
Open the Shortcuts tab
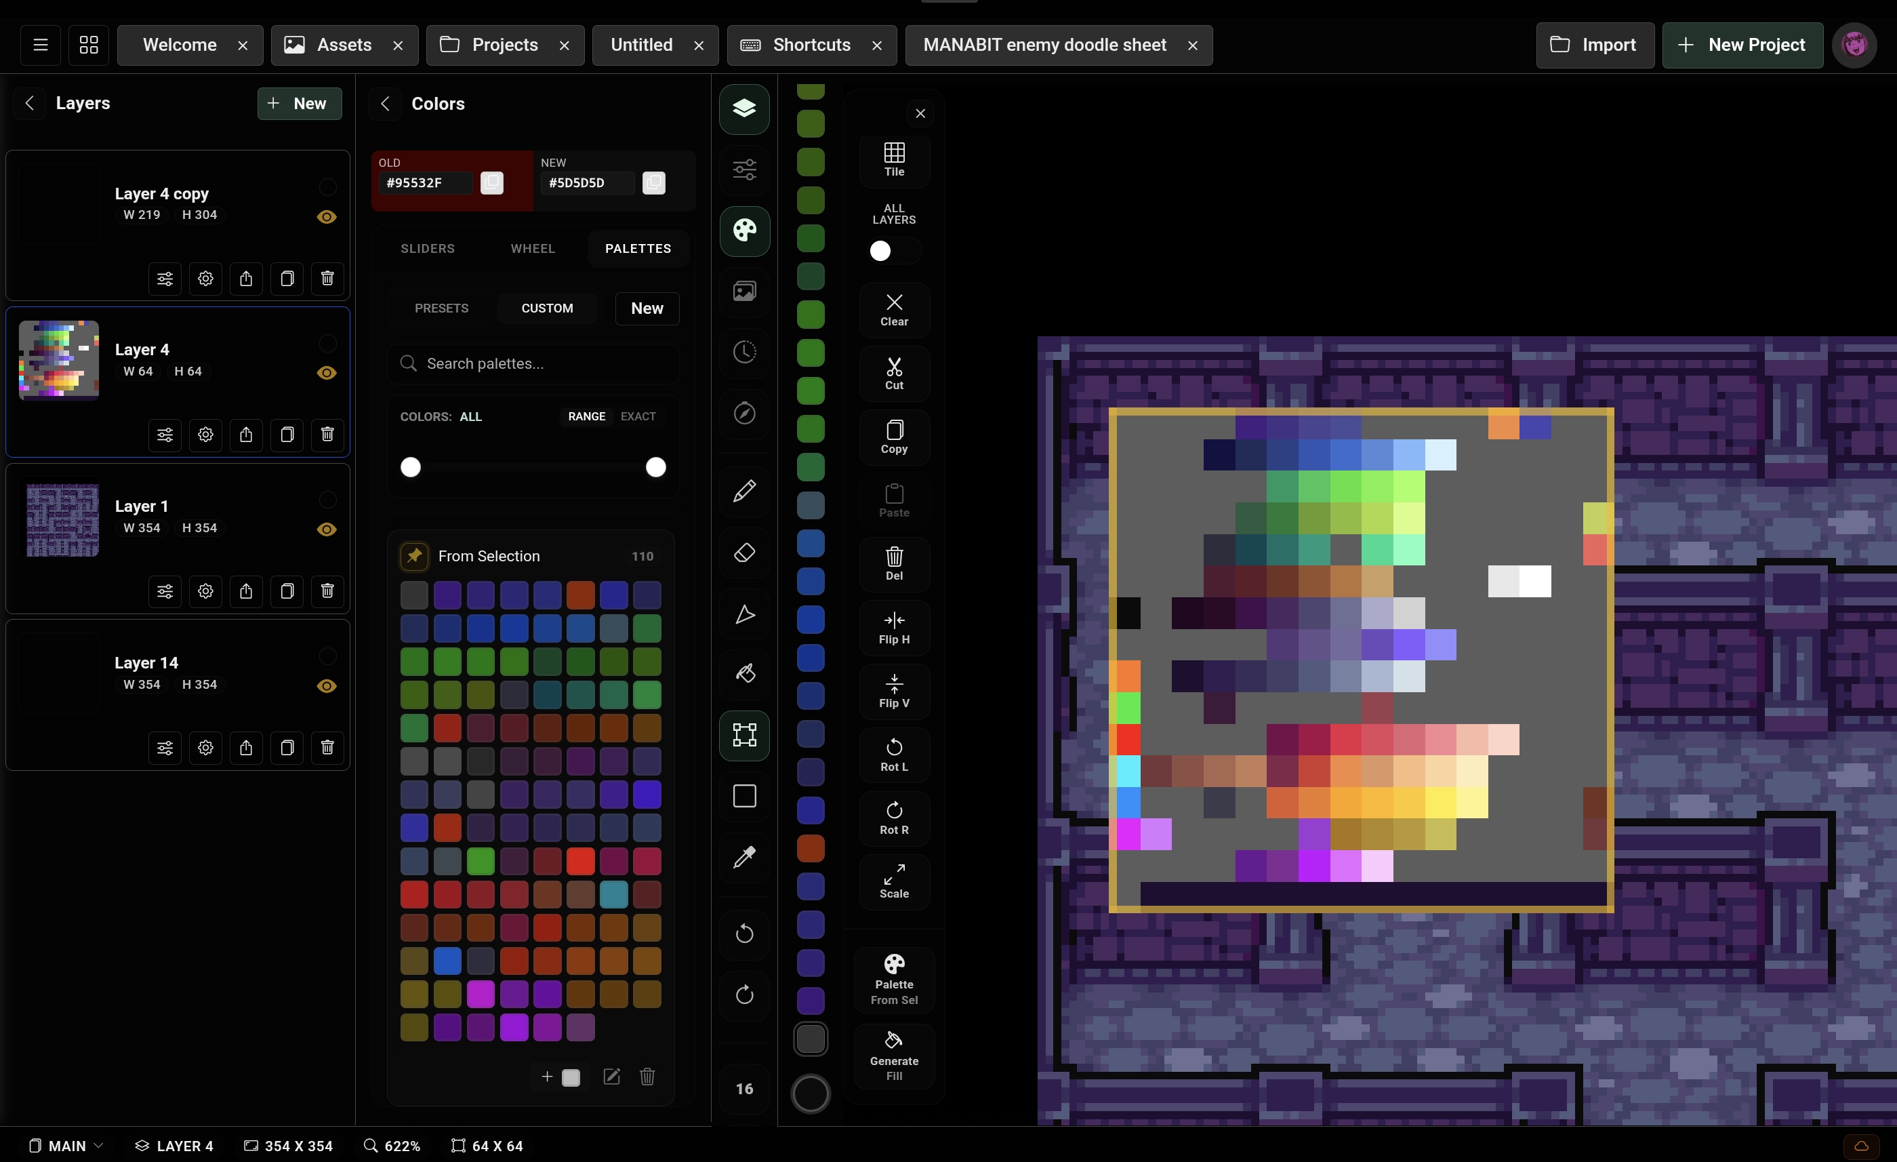point(811,45)
